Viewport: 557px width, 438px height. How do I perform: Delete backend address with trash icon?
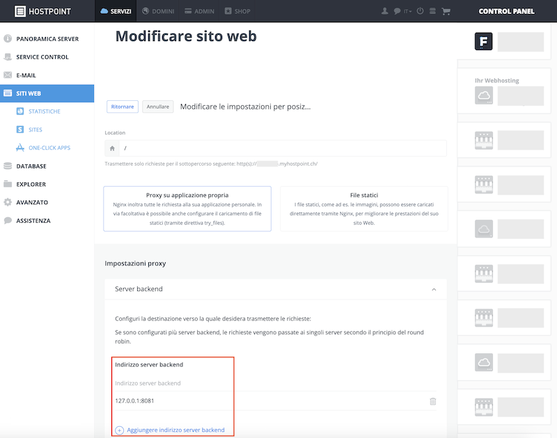[432, 401]
